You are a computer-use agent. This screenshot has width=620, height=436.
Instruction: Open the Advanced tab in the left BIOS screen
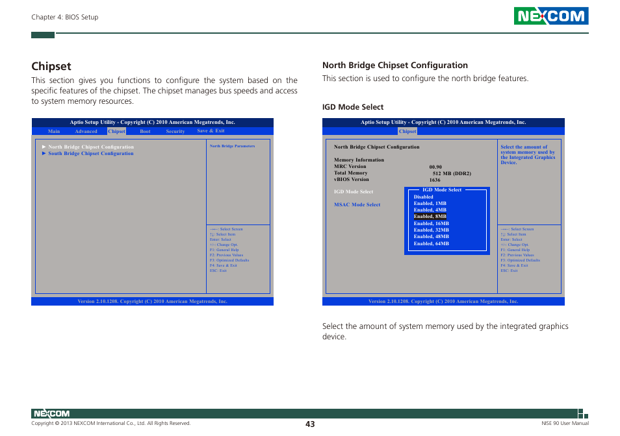[x=86, y=132]
